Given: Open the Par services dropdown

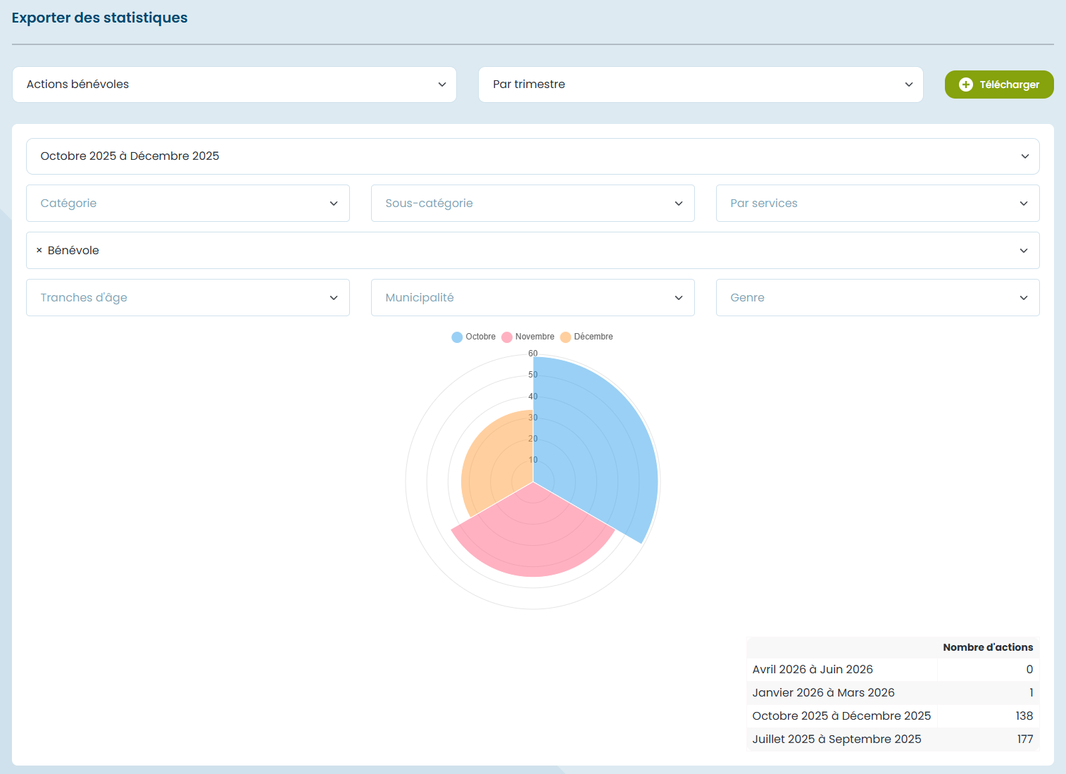Looking at the screenshot, I should (877, 204).
